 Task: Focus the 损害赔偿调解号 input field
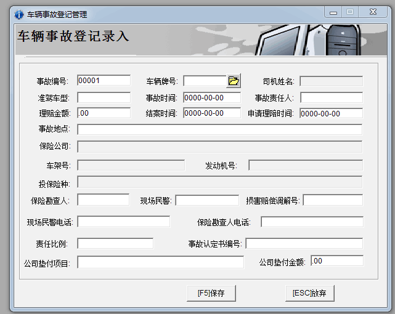[333, 200]
